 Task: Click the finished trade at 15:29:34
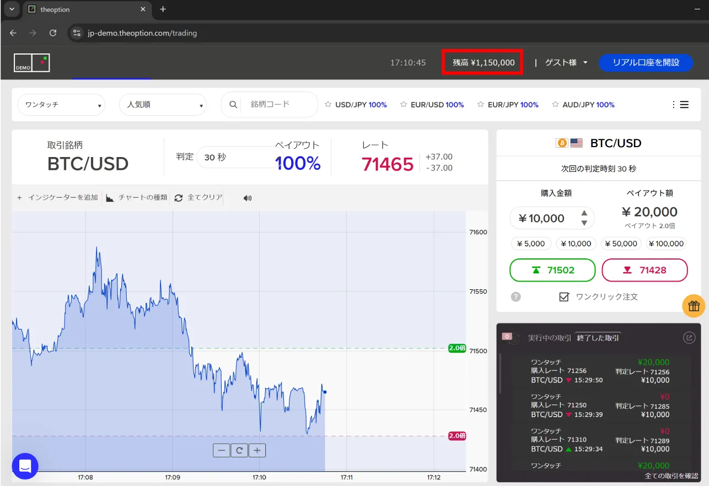(600, 440)
